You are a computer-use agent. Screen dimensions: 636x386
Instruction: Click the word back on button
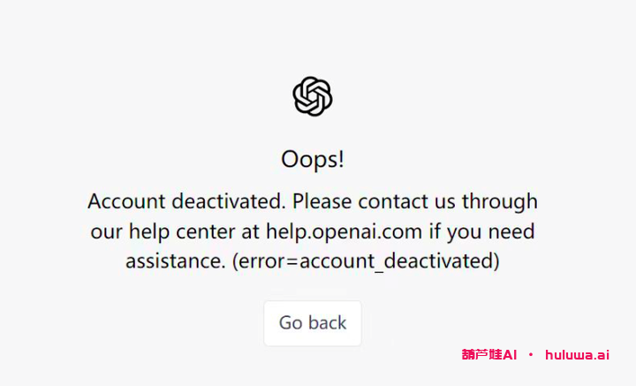327,322
